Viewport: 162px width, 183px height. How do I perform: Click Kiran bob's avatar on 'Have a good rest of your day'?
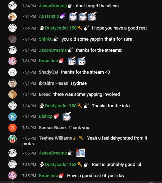13,175
